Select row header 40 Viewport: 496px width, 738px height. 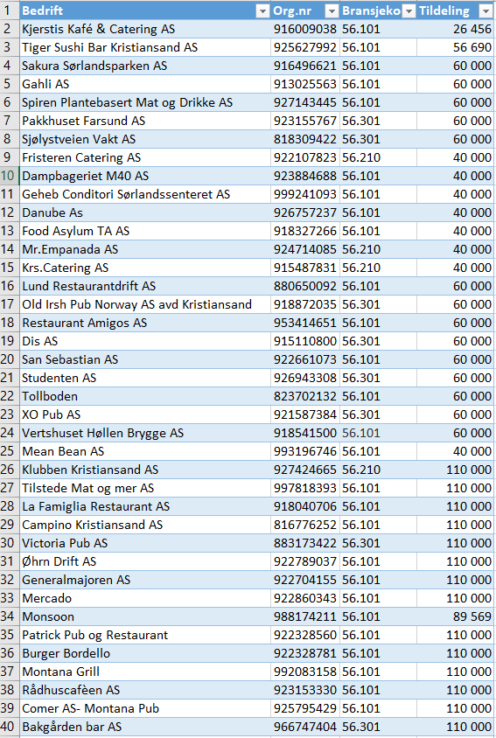pos(10,727)
